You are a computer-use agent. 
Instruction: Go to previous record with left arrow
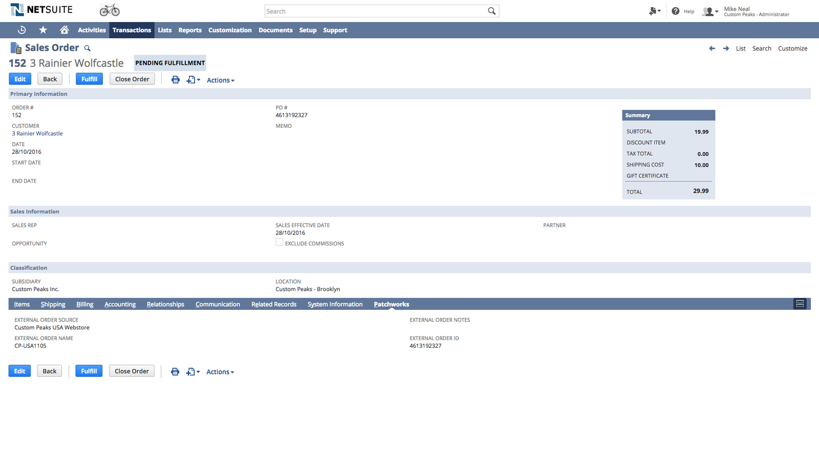tap(712, 49)
